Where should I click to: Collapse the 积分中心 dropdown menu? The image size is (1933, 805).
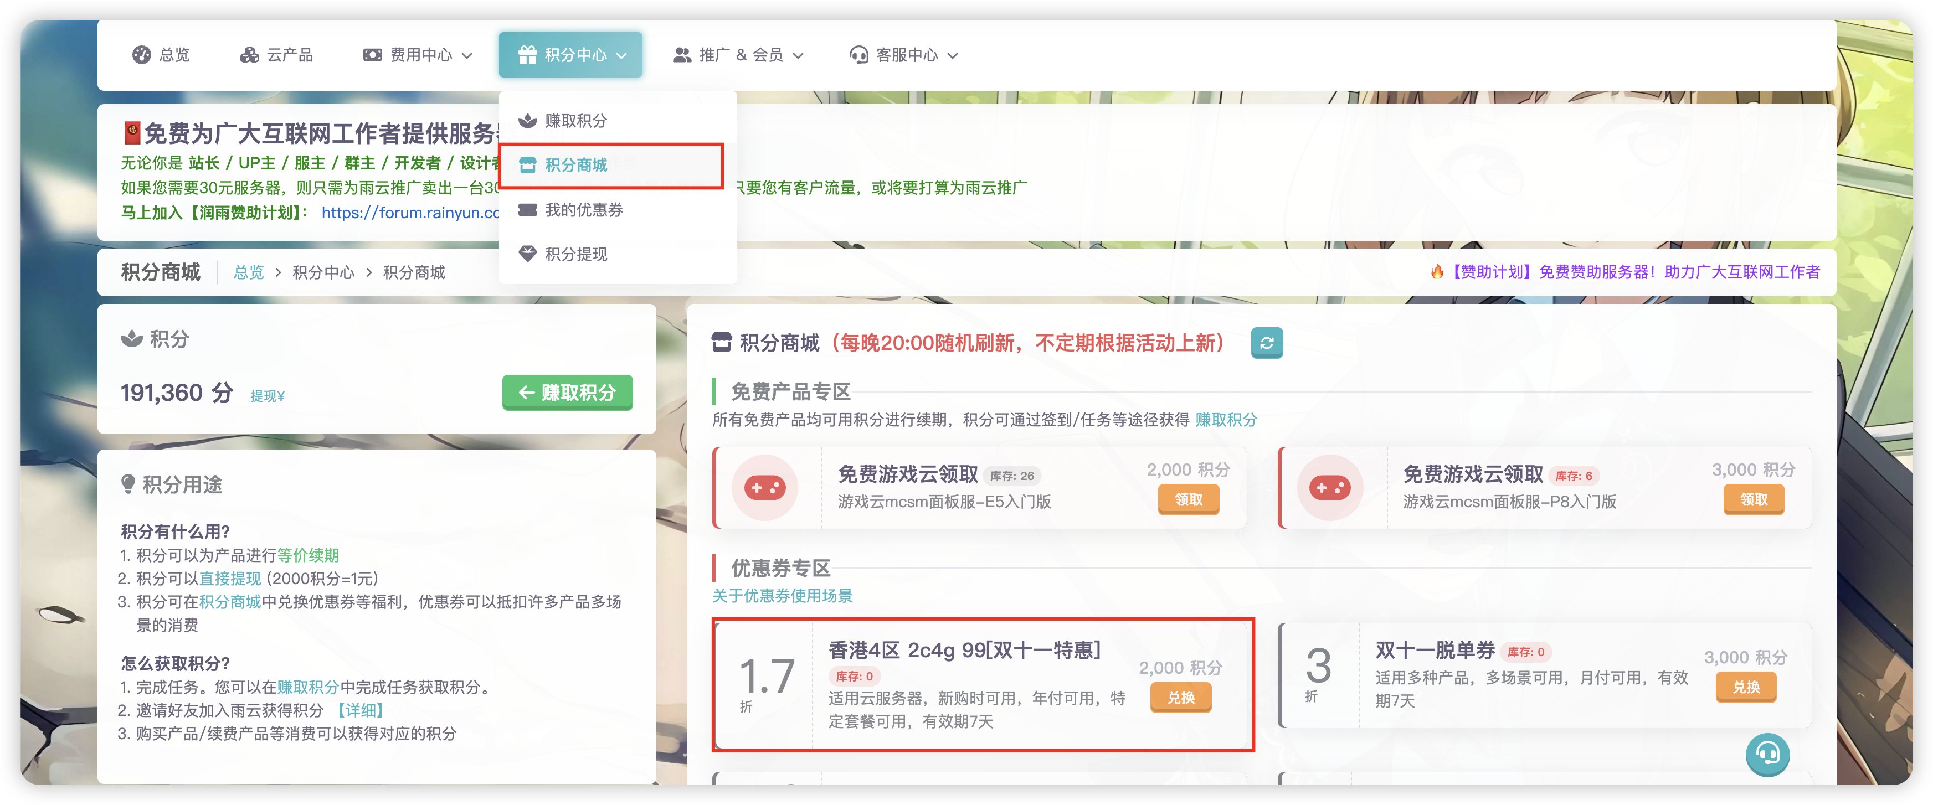click(x=570, y=55)
